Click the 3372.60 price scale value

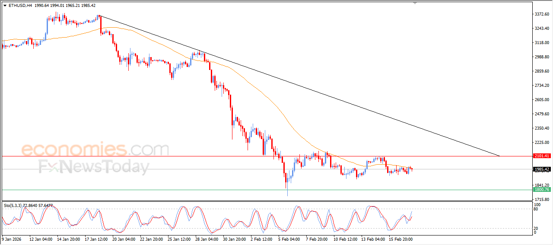[x=541, y=14]
